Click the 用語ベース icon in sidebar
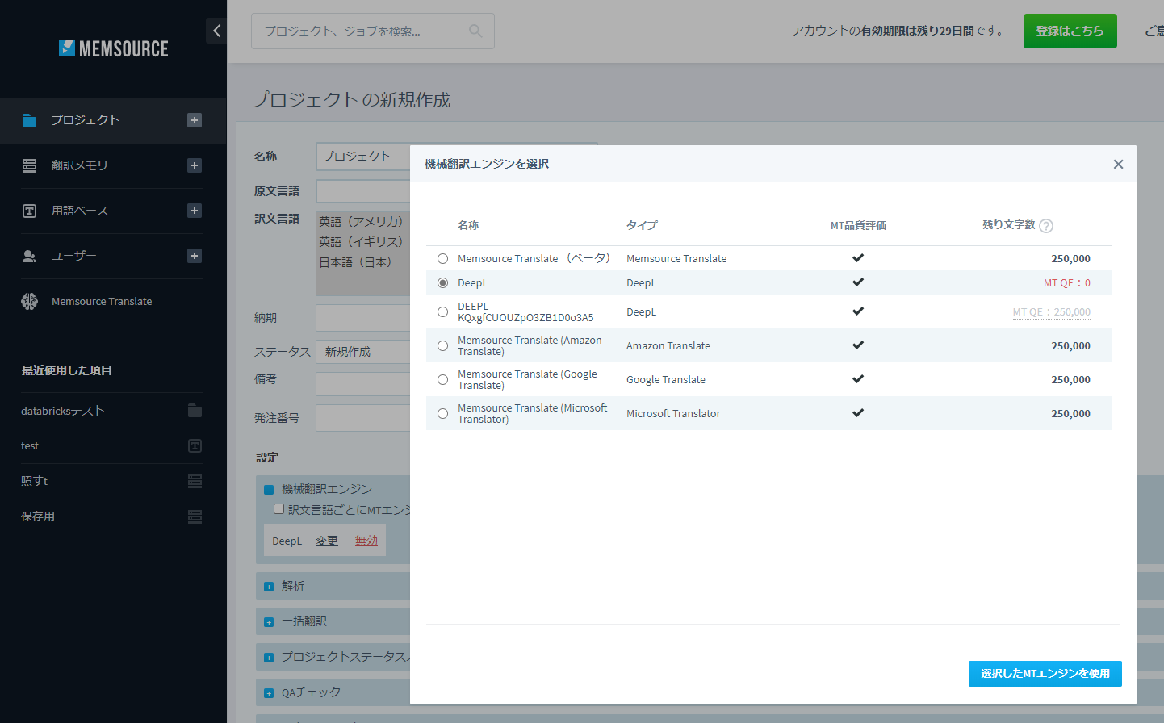Viewport: 1164px width, 723px height. [29, 211]
